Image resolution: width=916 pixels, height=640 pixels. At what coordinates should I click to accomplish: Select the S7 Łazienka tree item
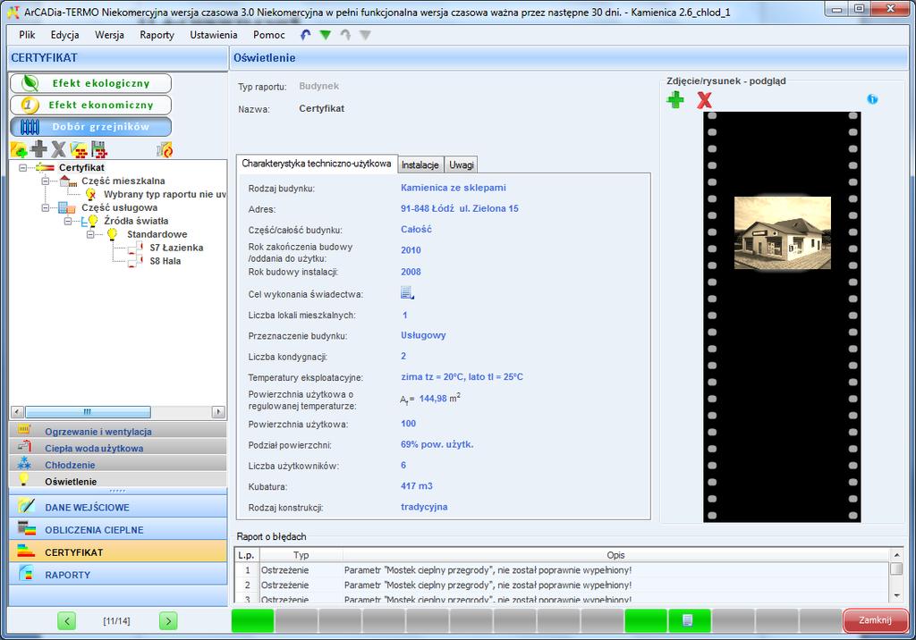[176, 248]
